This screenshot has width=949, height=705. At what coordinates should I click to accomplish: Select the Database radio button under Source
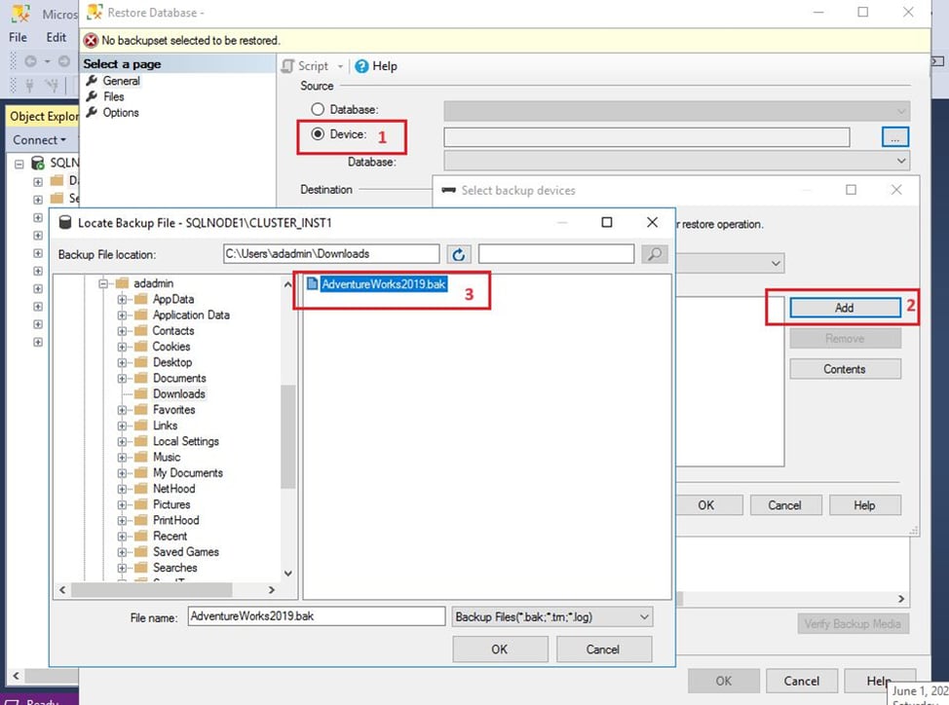[x=319, y=109]
